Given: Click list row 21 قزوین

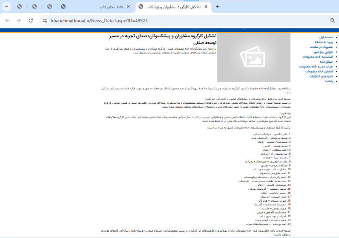Looking at the screenshot, I should 274,213.
